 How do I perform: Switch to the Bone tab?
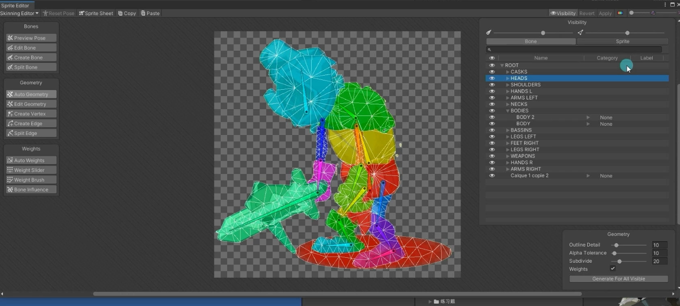click(531, 41)
